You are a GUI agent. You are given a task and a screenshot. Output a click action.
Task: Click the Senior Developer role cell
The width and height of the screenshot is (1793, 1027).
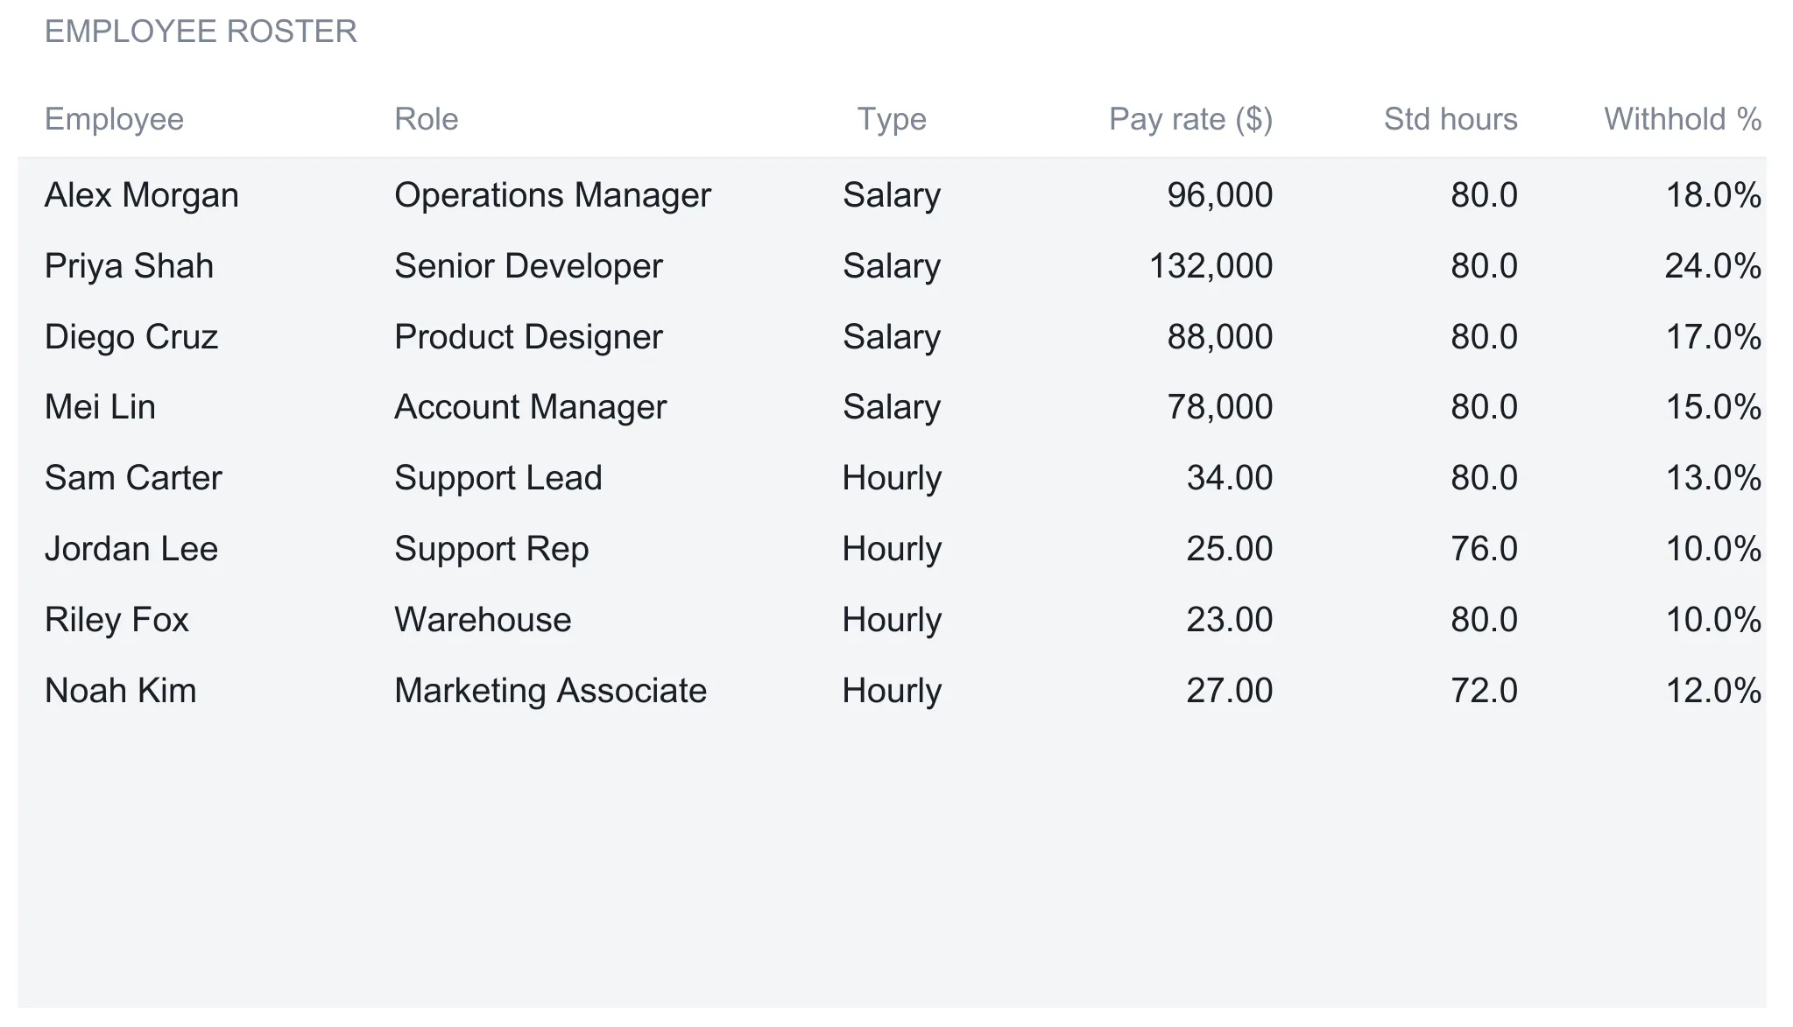(x=528, y=266)
